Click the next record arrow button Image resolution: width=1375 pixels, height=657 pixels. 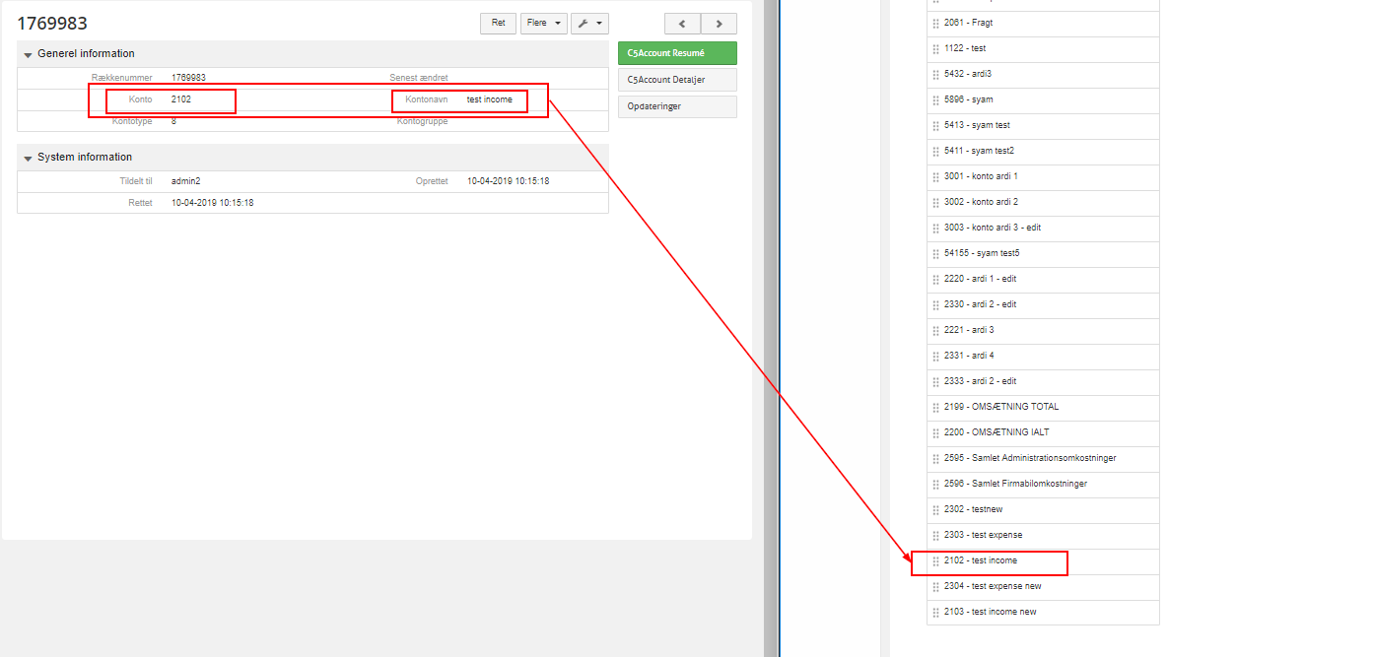pos(719,24)
